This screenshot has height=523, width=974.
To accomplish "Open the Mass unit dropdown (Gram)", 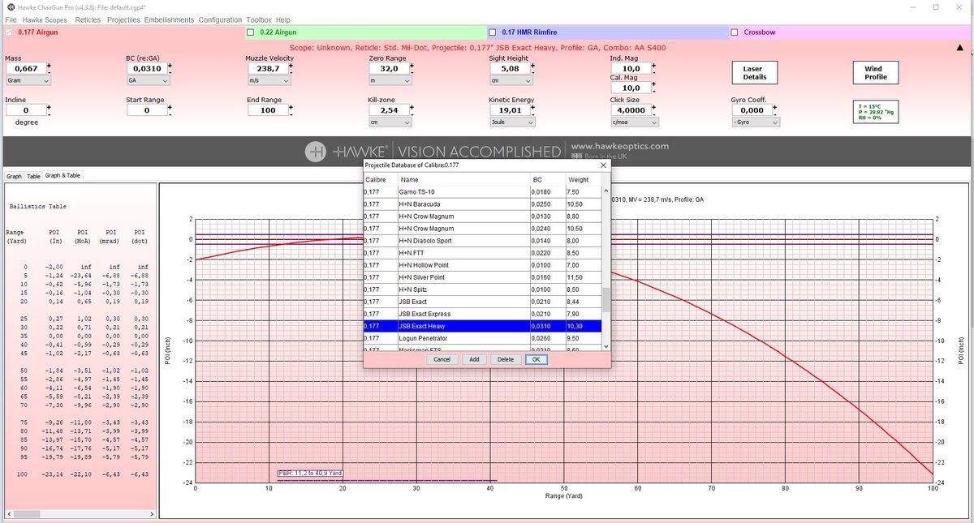I will 28,80.
